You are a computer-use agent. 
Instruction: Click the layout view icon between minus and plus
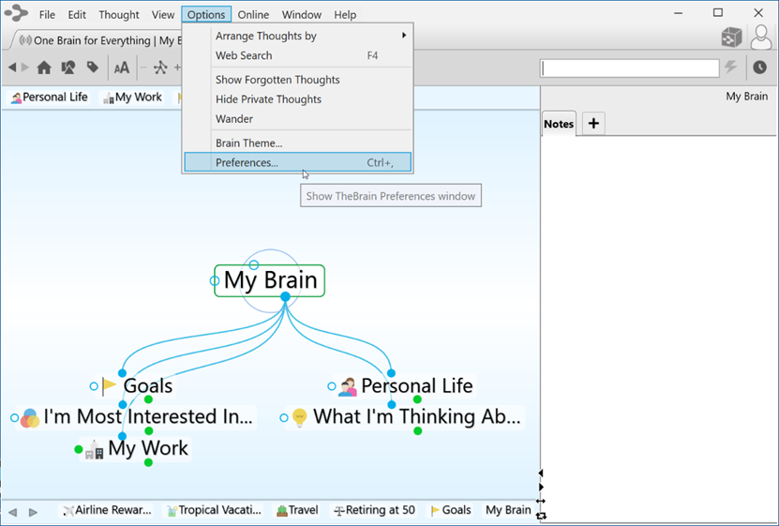[160, 68]
